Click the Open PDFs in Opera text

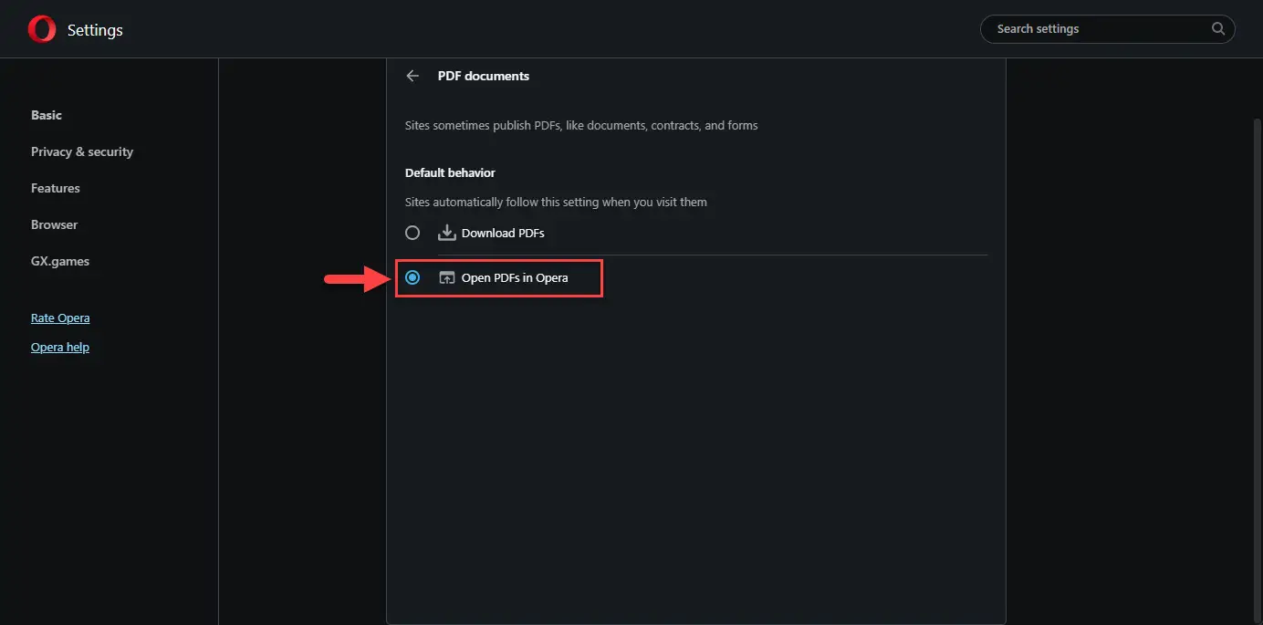point(515,277)
